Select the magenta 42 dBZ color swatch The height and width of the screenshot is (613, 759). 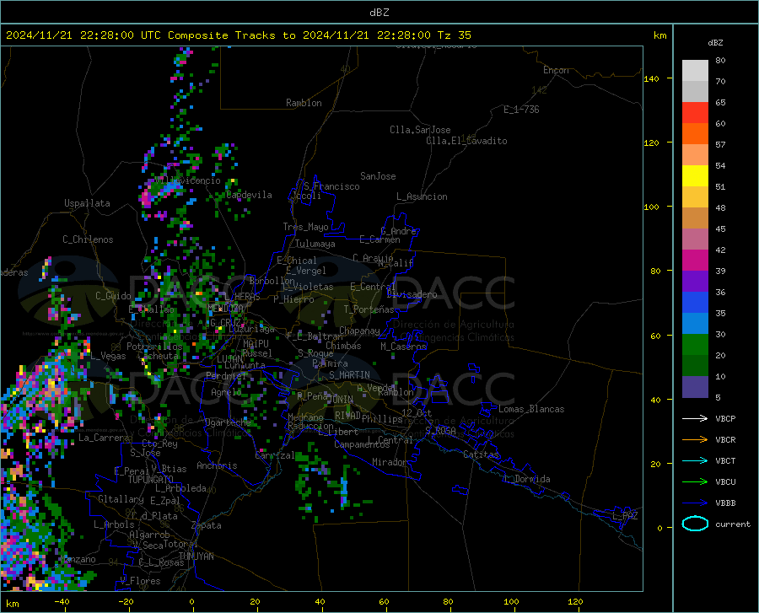point(695,261)
